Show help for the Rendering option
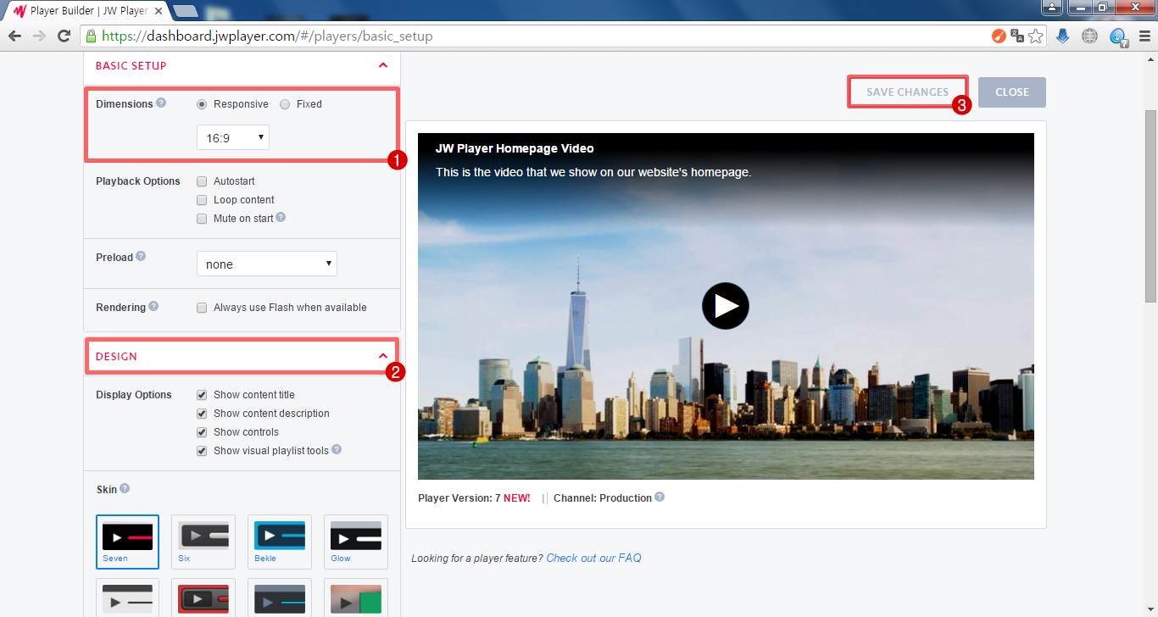The width and height of the screenshot is (1158, 617). coord(153,306)
